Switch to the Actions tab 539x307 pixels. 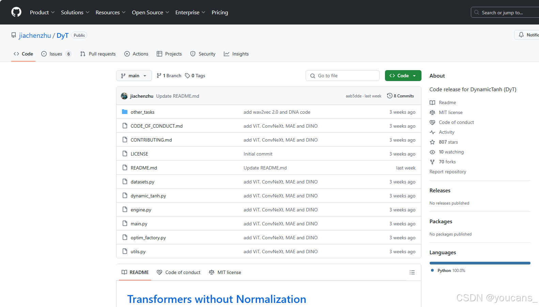coord(136,54)
